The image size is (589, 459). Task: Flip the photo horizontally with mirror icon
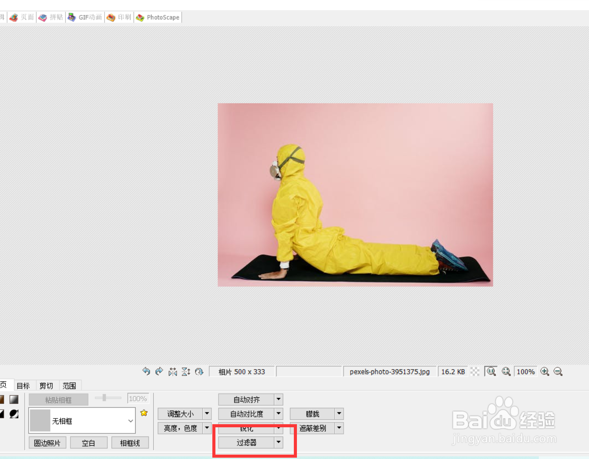tap(173, 372)
